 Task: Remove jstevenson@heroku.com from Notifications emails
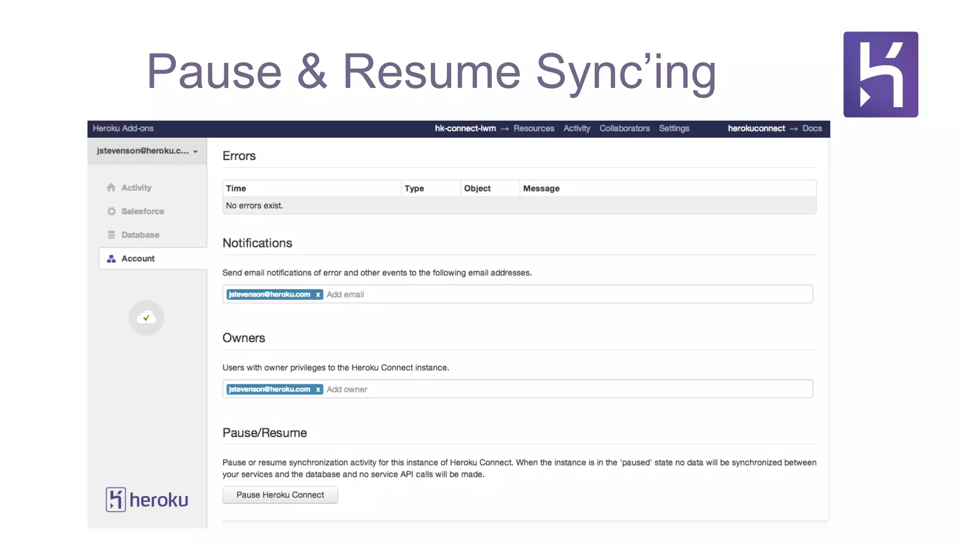[318, 295]
